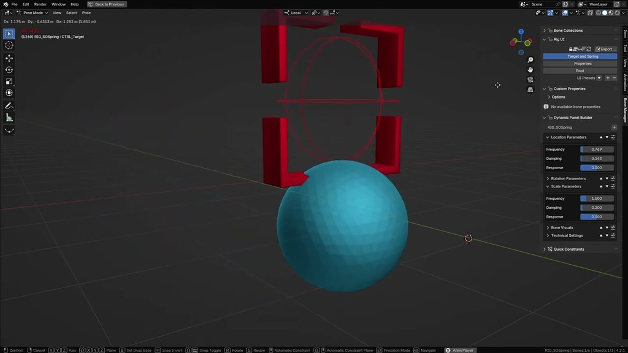Move Location Parameters panel down
Image resolution: width=628 pixels, height=353 pixels.
point(607,137)
